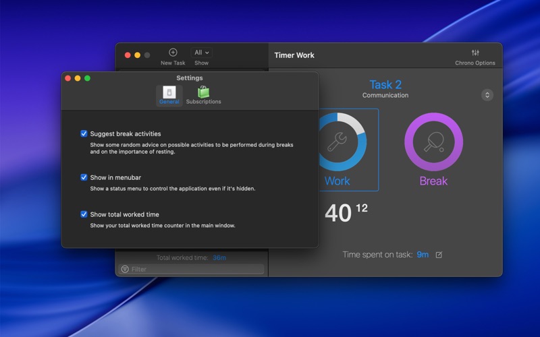Click the Work label under blue ring
This screenshot has width=540, height=337.
point(337,181)
